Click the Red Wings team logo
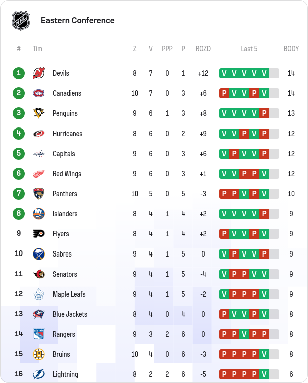The width and height of the screenshot is (308, 383). pos(39,174)
